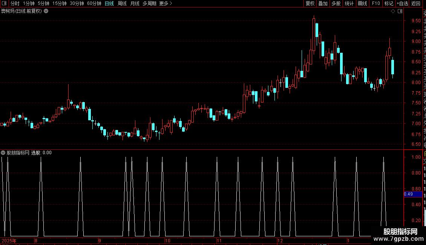Screen dimensions: 426x245
Task: Select the 15分钟 timeframe
Action: (59, 3)
